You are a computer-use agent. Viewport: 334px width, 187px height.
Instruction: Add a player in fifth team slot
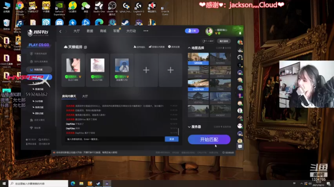tap(170, 70)
